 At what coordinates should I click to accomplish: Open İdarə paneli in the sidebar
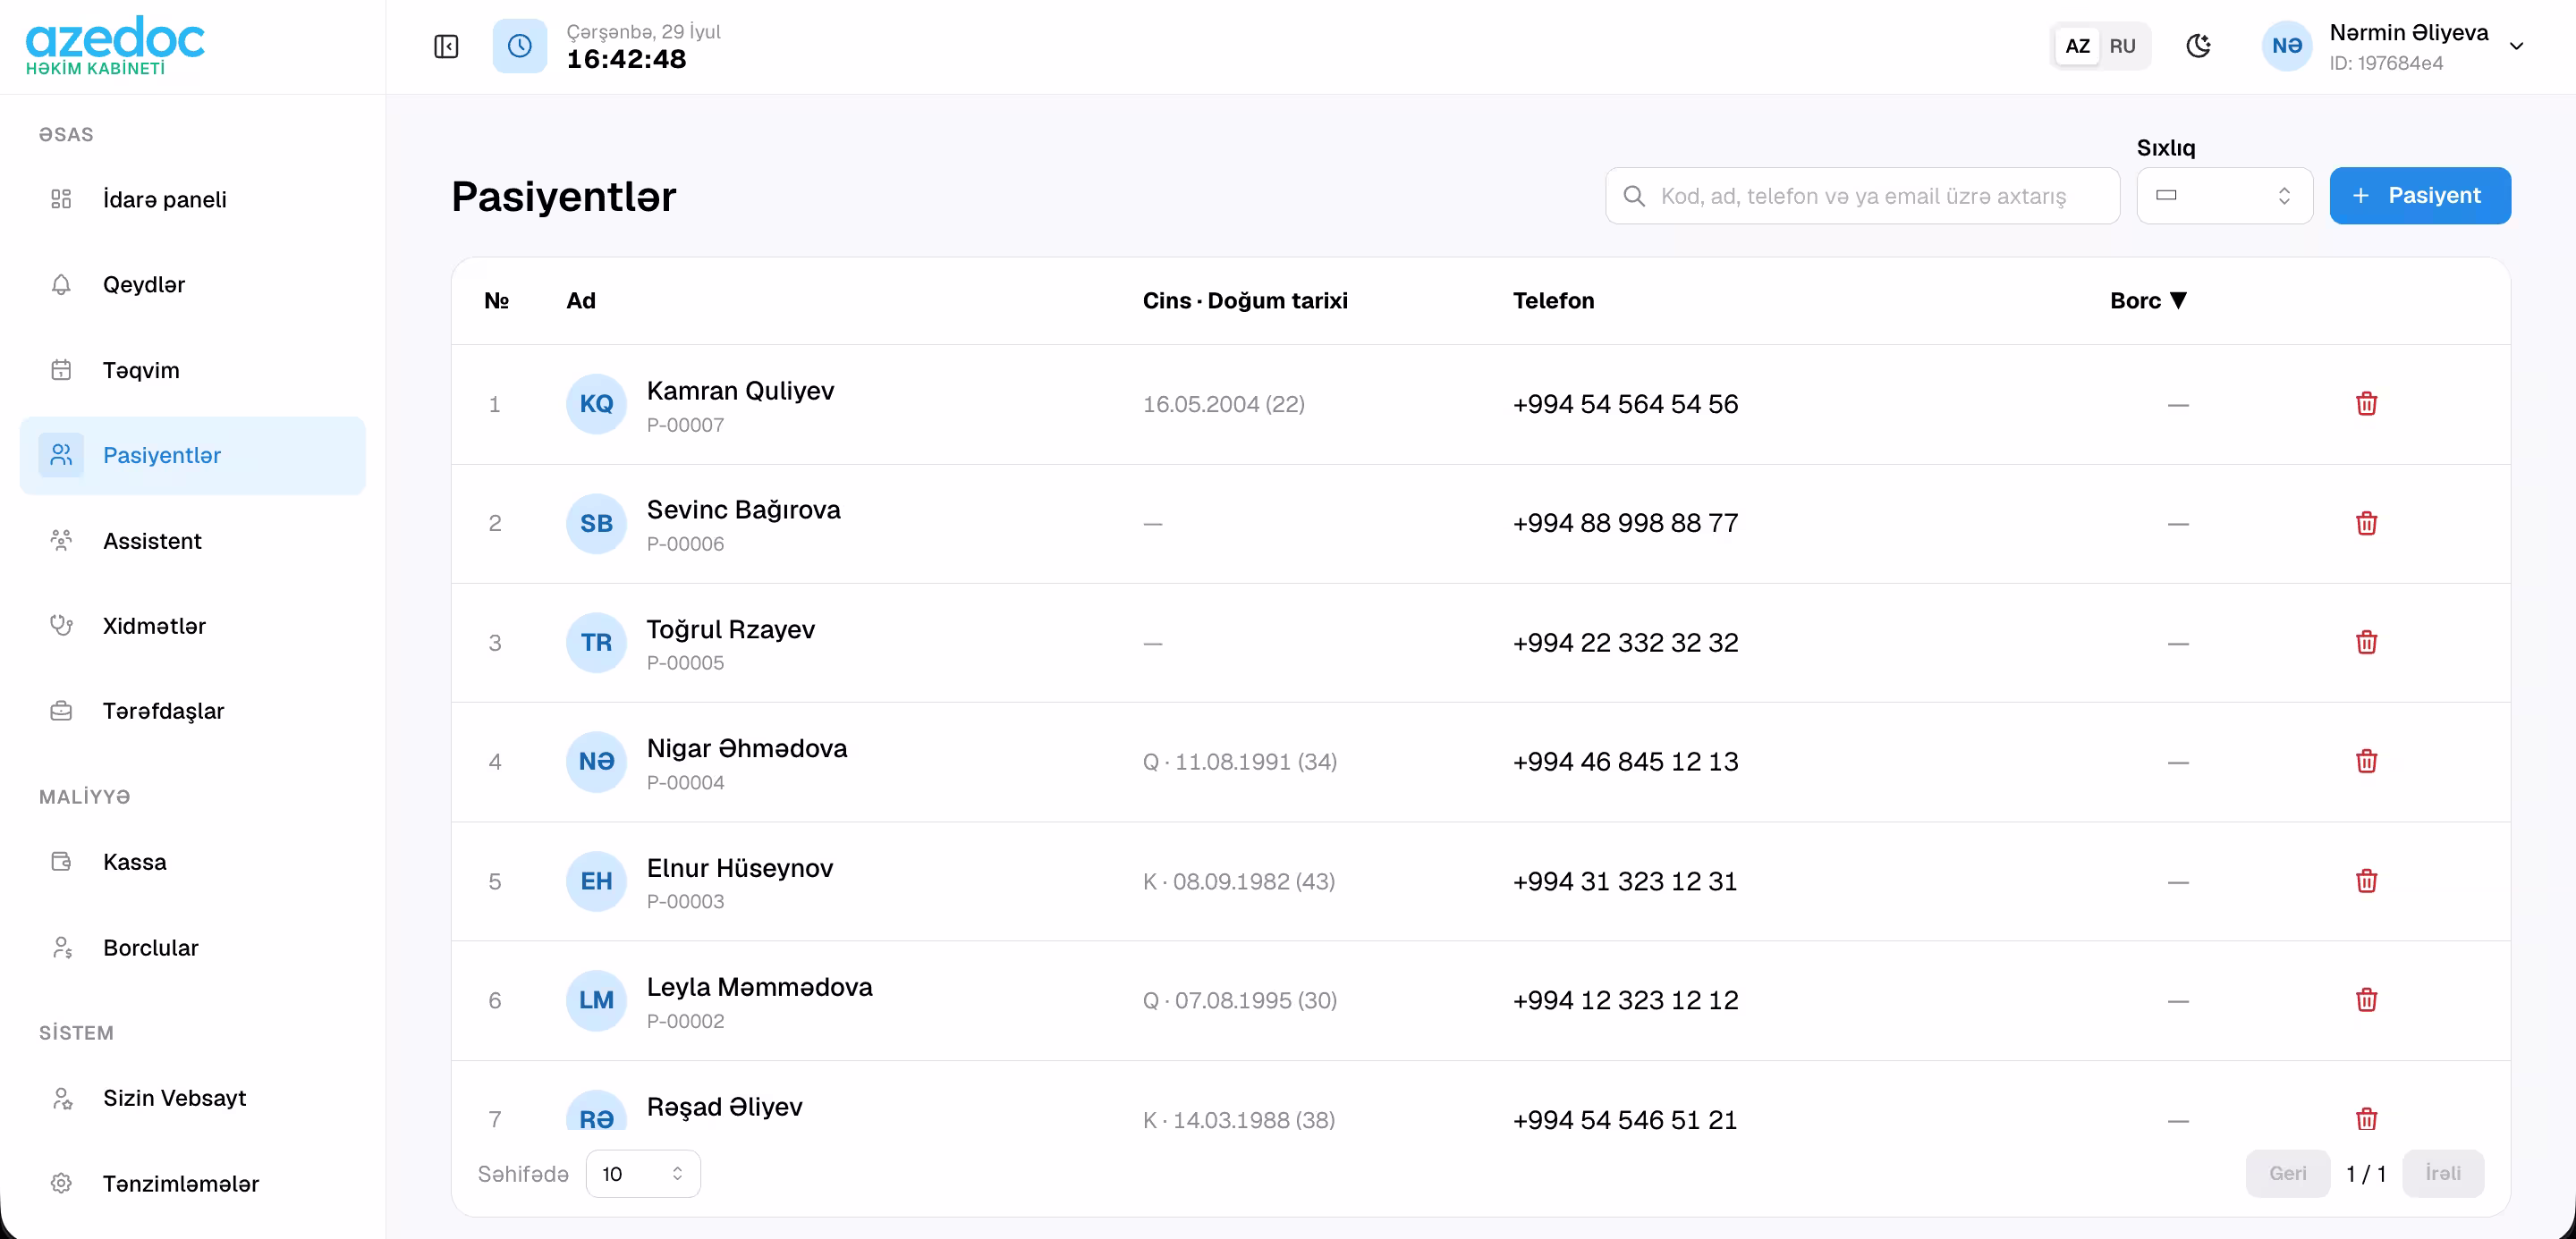[192, 198]
